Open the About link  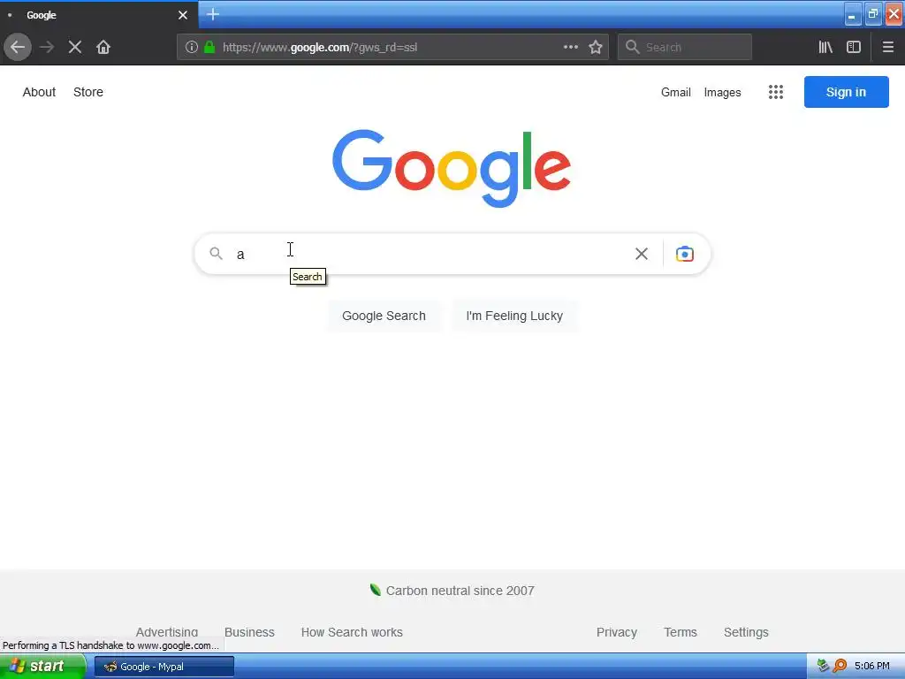coord(39,92)
